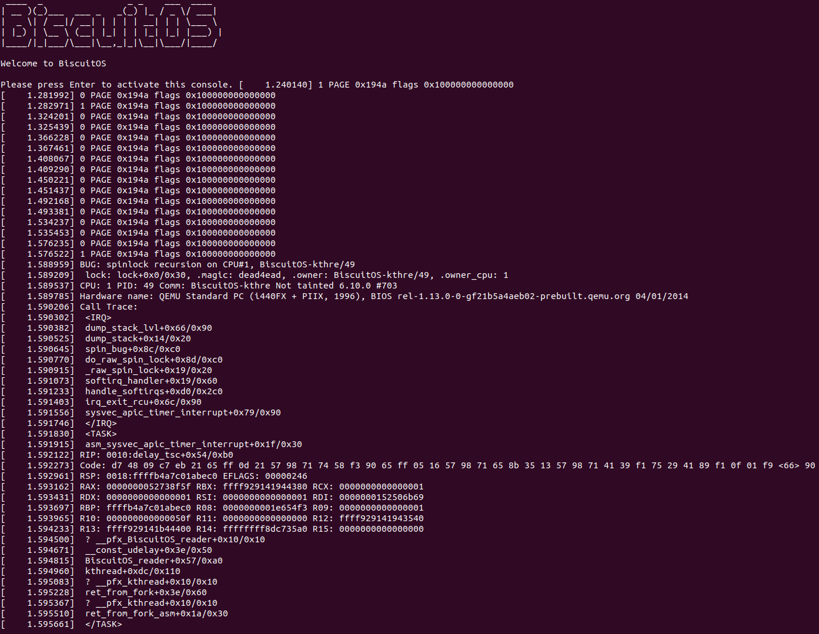This screenshot has width=819, height=634.
Task: Click the PAGE line at timestamp 1.493381
Action: (x=138, y=212)
